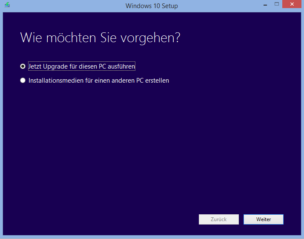Click the 'Jetzt Upgrade für diesen PC ausführen' label text
This screenshot has width=304, height=239.
82,66
